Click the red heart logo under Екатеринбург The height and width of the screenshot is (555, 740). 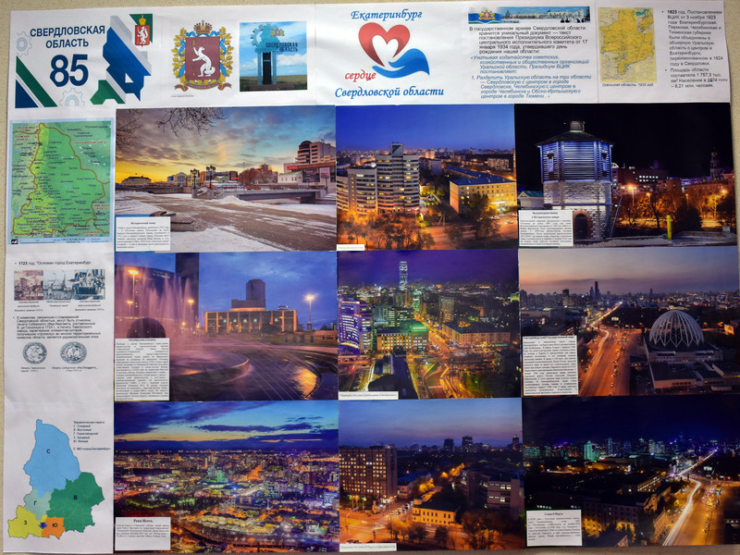pos(392,50)
